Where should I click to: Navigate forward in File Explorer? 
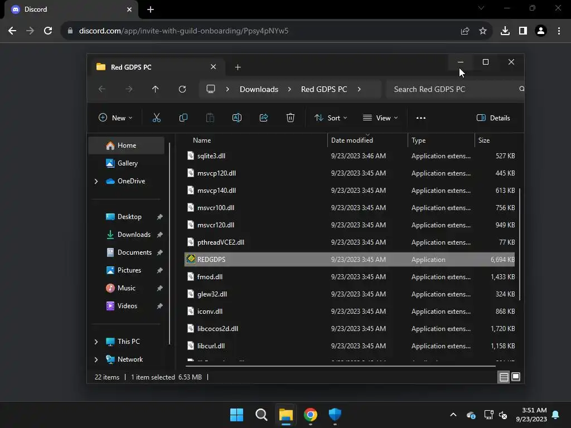pos(129,89)
